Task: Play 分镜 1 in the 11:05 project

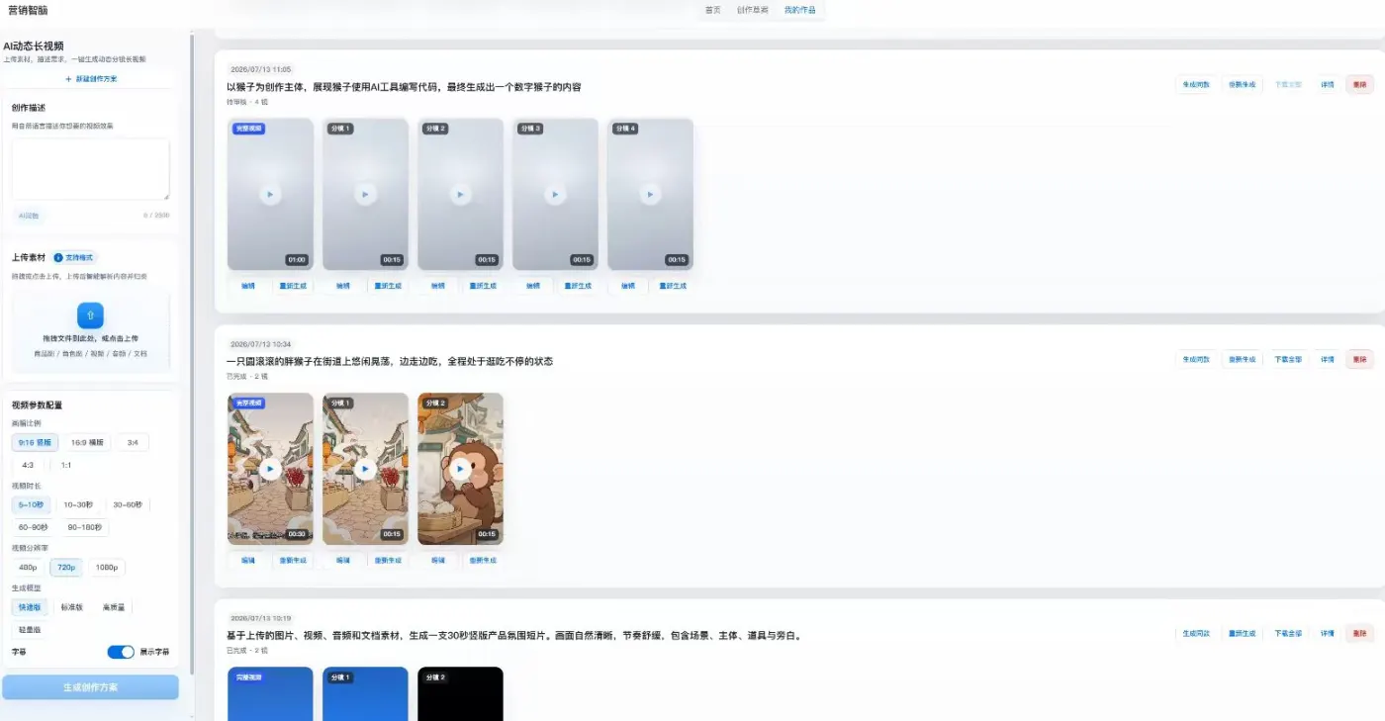Action: click(x=365, y=195)
